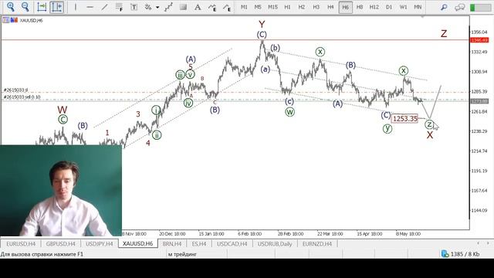Open the ES,H4 chart tab
The height and width of the screenshot is (278, 494).
(x=199, y=244)
